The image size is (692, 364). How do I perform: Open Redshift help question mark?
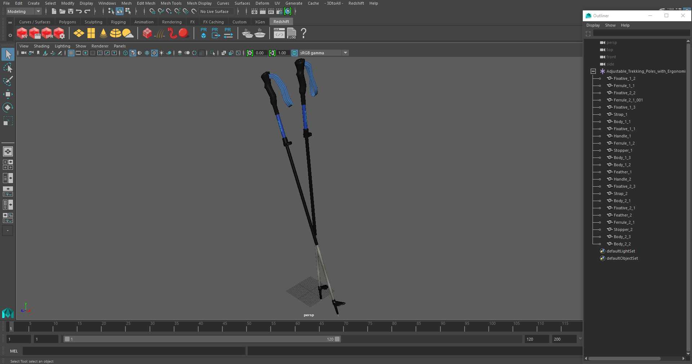coord(304,33)
